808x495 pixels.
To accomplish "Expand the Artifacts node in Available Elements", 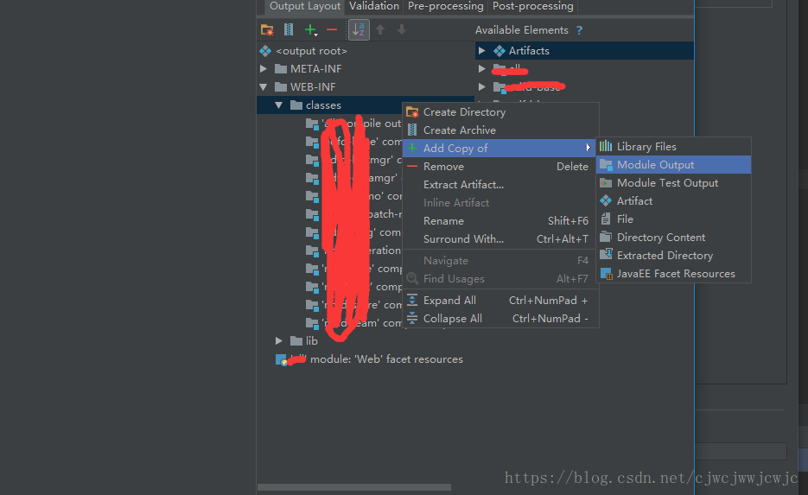I will 482,50.
